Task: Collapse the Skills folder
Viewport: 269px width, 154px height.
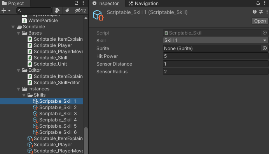Action: click(24, 95)
